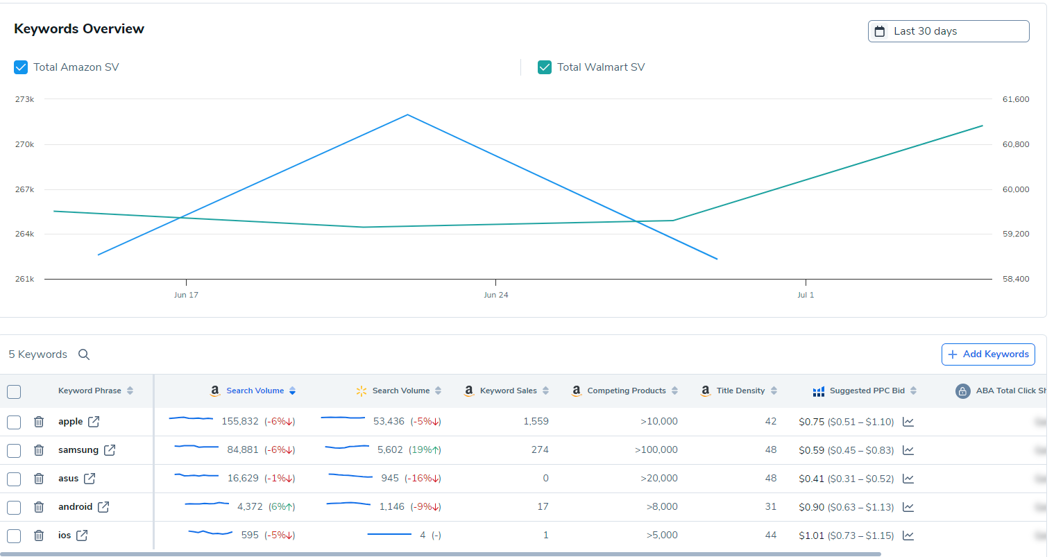The width and height of the screenshot is (1063, 557).
Task: Click the asus keyword phrase
Action: coord(69,479)
